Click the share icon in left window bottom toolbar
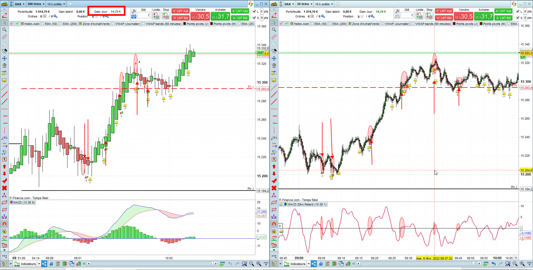Screen dimensions: 533x270 pos(44,264)
